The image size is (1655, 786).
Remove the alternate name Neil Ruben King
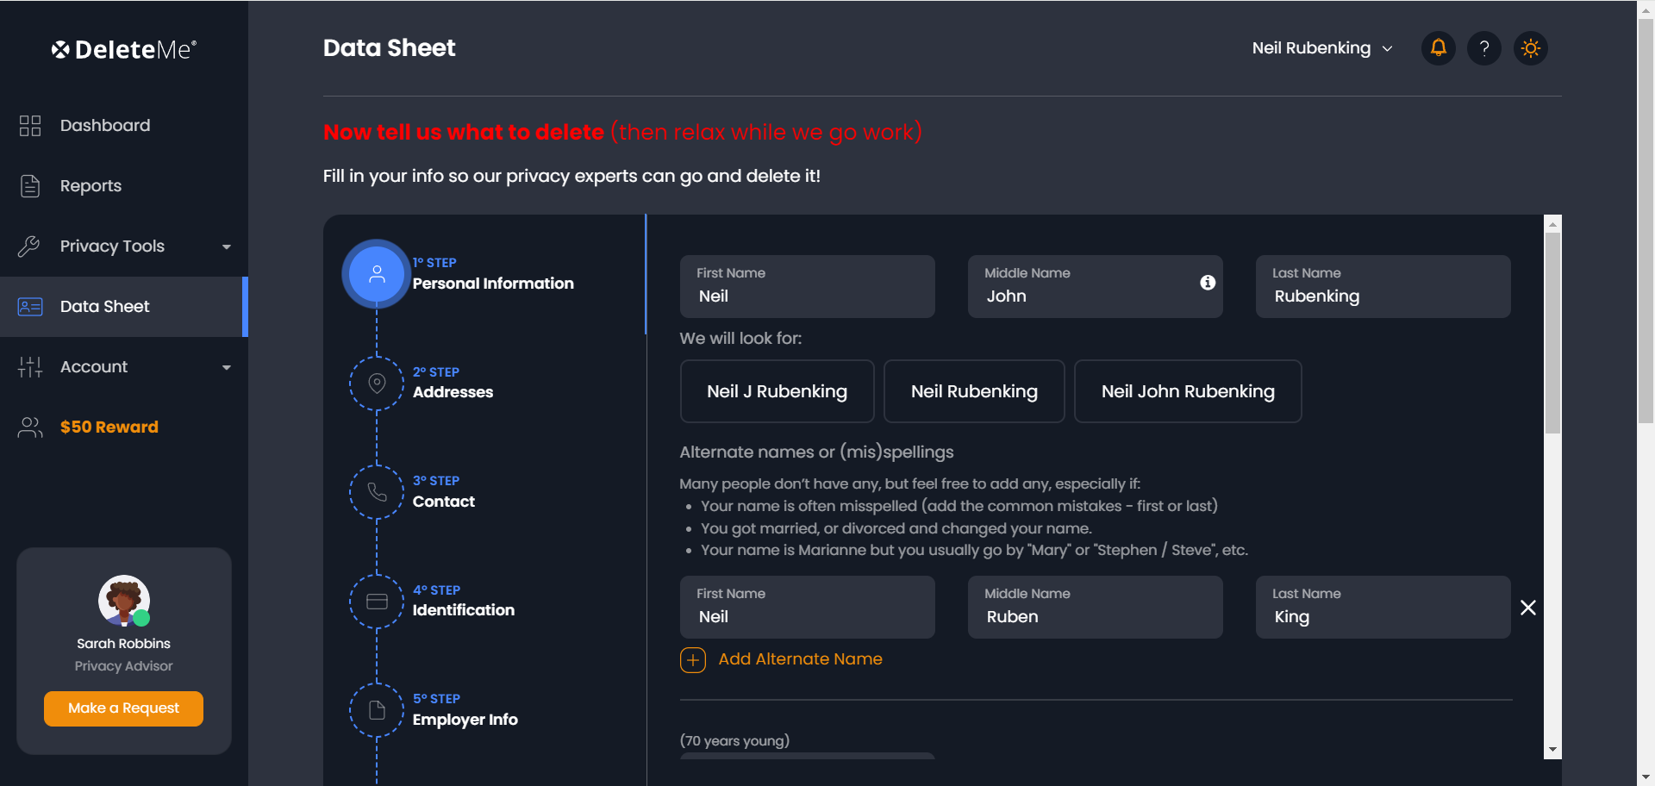[x=1528, y=608]
